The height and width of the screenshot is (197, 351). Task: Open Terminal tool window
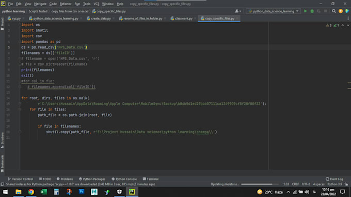click(150, 179)
